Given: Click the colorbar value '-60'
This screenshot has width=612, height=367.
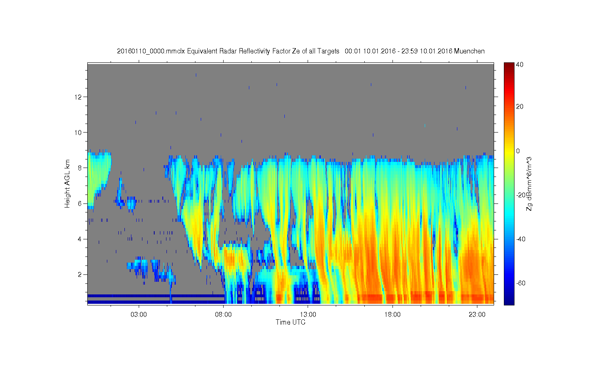Looking at the screenshot, I should coord(521,283).
